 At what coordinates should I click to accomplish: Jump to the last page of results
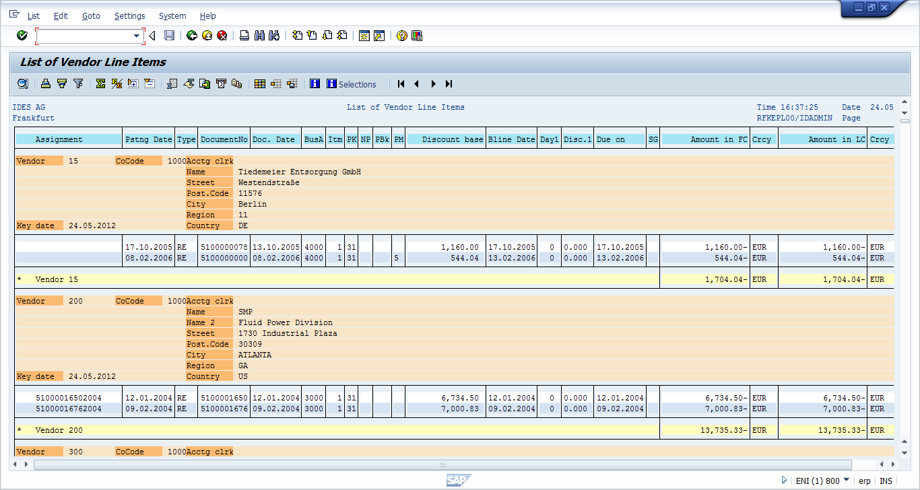tap(449, 84)
